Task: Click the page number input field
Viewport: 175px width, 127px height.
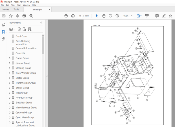Action: 80,16
